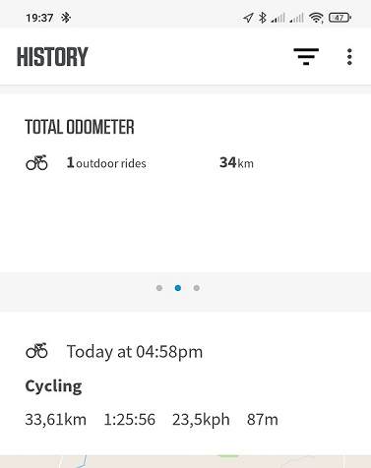Image resolution: width=371 pixels, height=468 pixels.
Task: Tap the bike icon next to Today's ride
Action: (x=36, y=351)
